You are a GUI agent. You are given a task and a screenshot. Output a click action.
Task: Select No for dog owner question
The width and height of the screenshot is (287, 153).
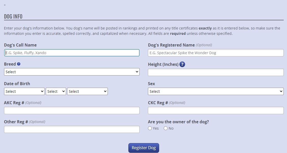166,128
